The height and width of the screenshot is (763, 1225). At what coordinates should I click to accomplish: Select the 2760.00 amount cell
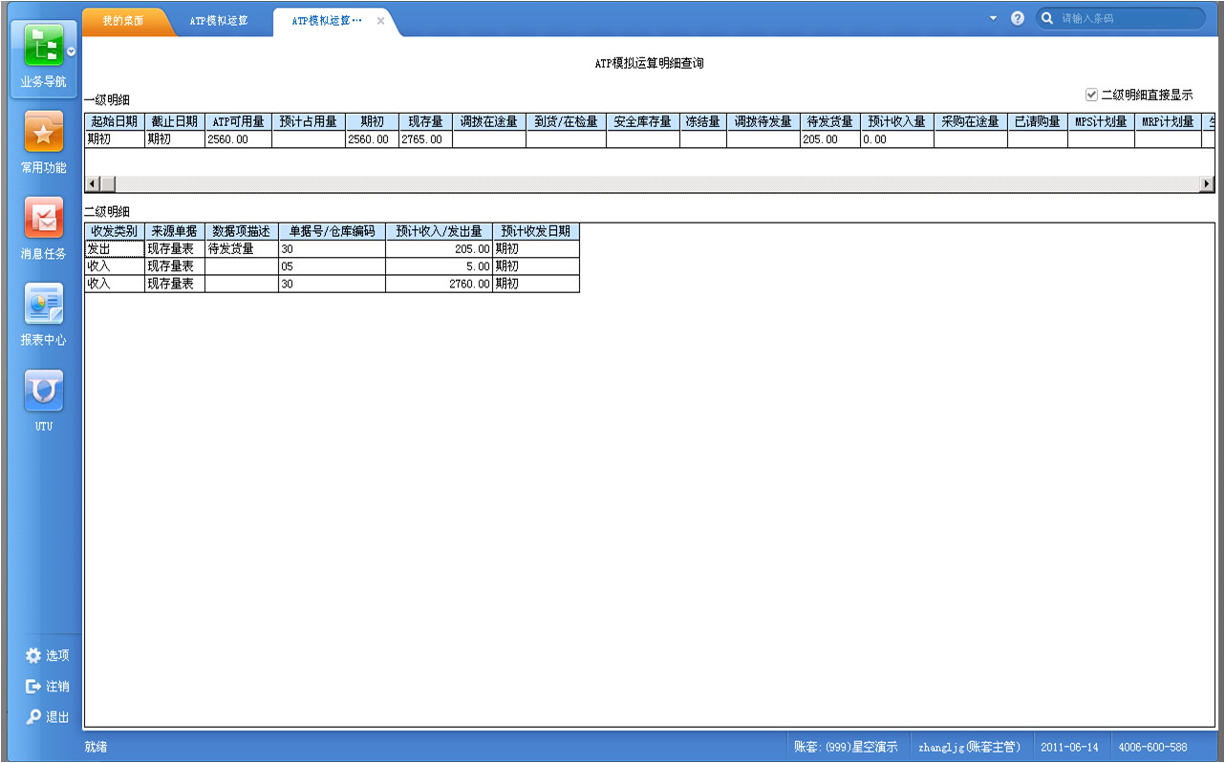pos(439,284)
